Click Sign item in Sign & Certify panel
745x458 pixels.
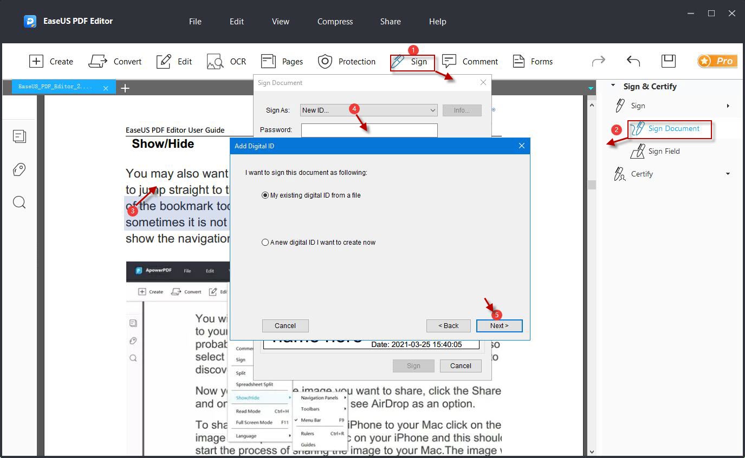(x=638, y=106)
